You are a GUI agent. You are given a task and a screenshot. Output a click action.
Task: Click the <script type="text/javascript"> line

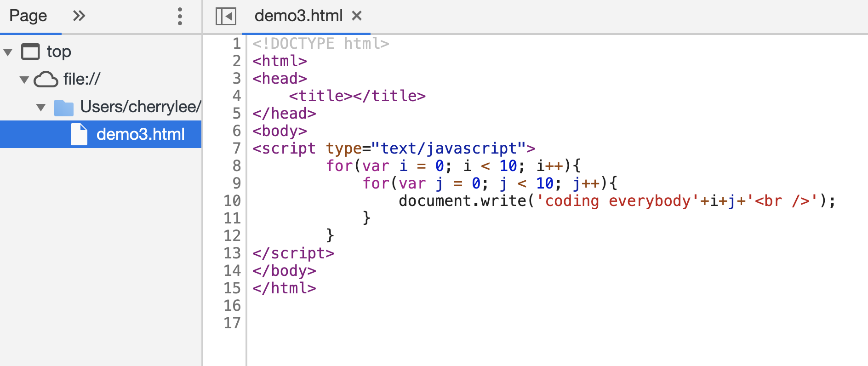coord(394,148)
